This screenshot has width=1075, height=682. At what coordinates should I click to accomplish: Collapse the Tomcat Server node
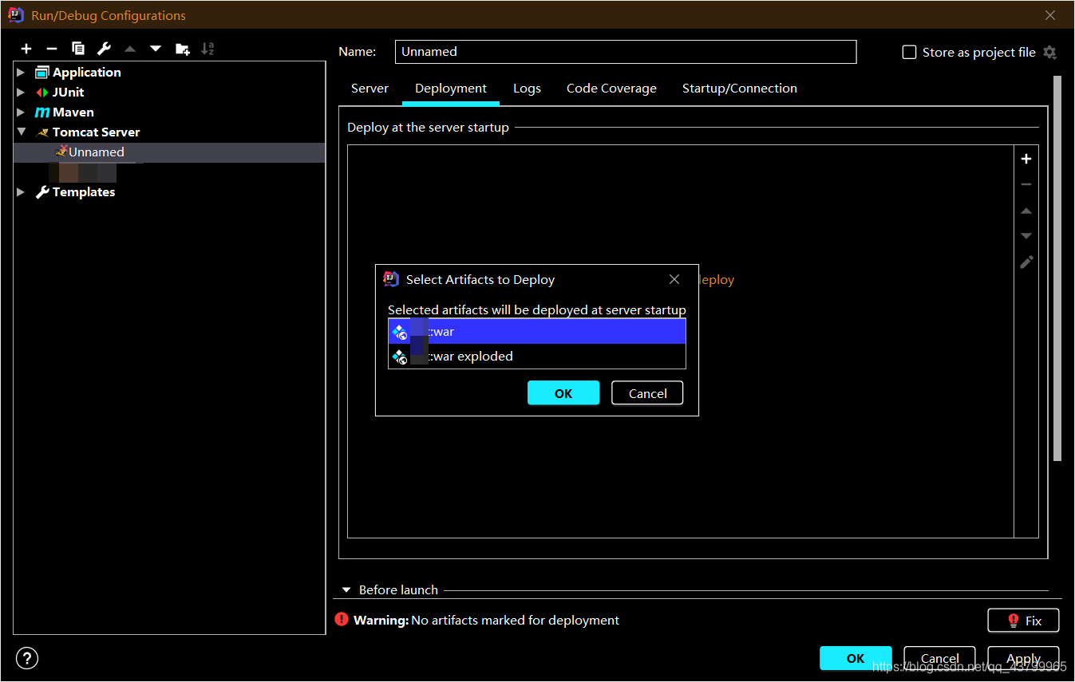(x=22, y=132)
